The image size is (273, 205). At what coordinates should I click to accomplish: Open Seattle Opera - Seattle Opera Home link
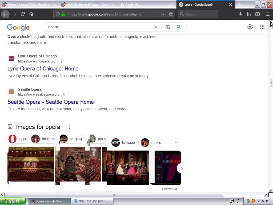[51, 102]
